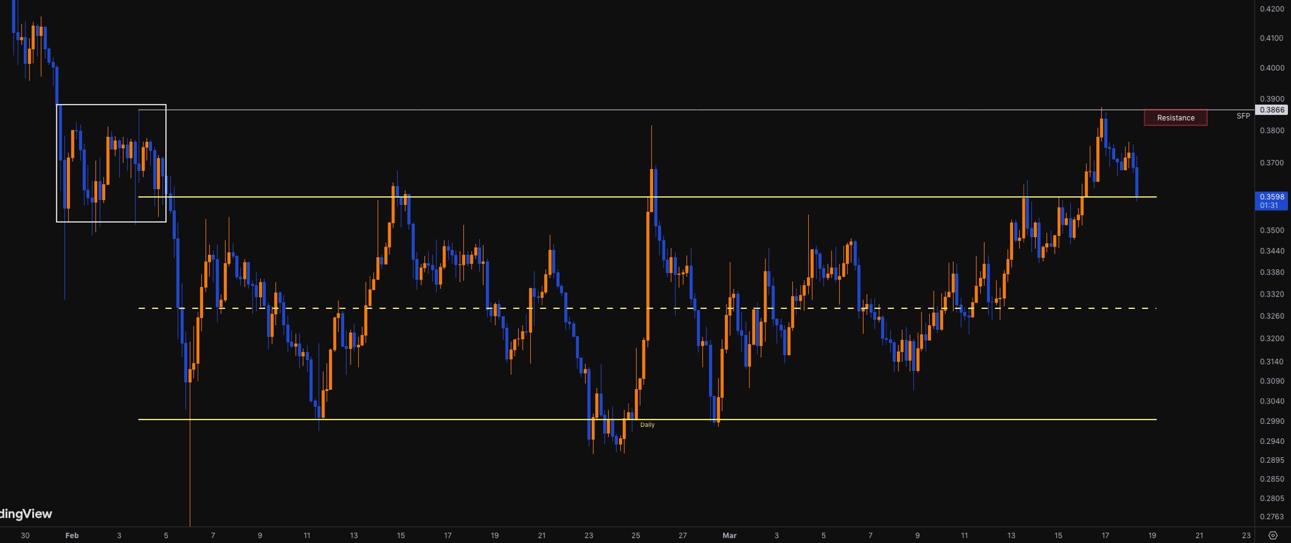This screenshot has height=543, width=1291.
Task: Click the 0.4100 price axis value
Action: click(1271, 38)
